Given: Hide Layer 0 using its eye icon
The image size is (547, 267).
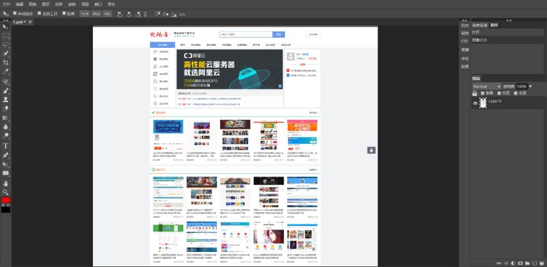Looking at the screenshot, I should 475,103.
